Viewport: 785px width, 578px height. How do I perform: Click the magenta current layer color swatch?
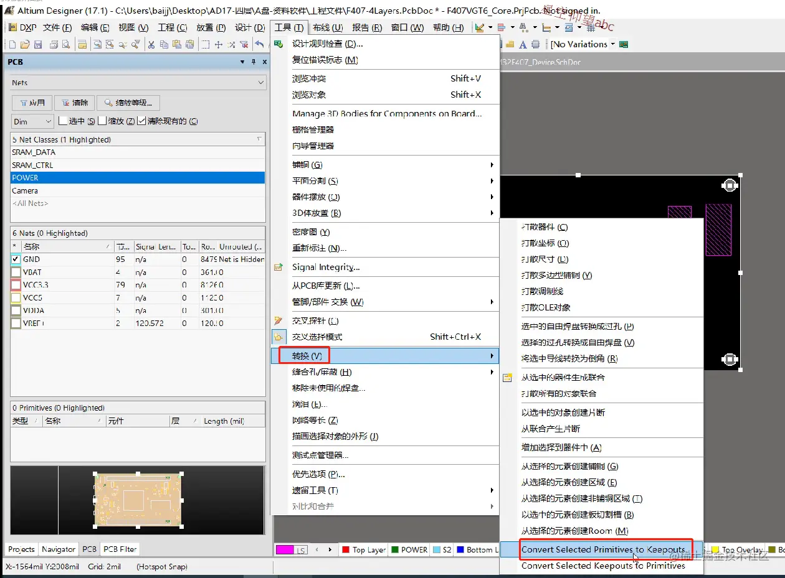coord(285,550)
